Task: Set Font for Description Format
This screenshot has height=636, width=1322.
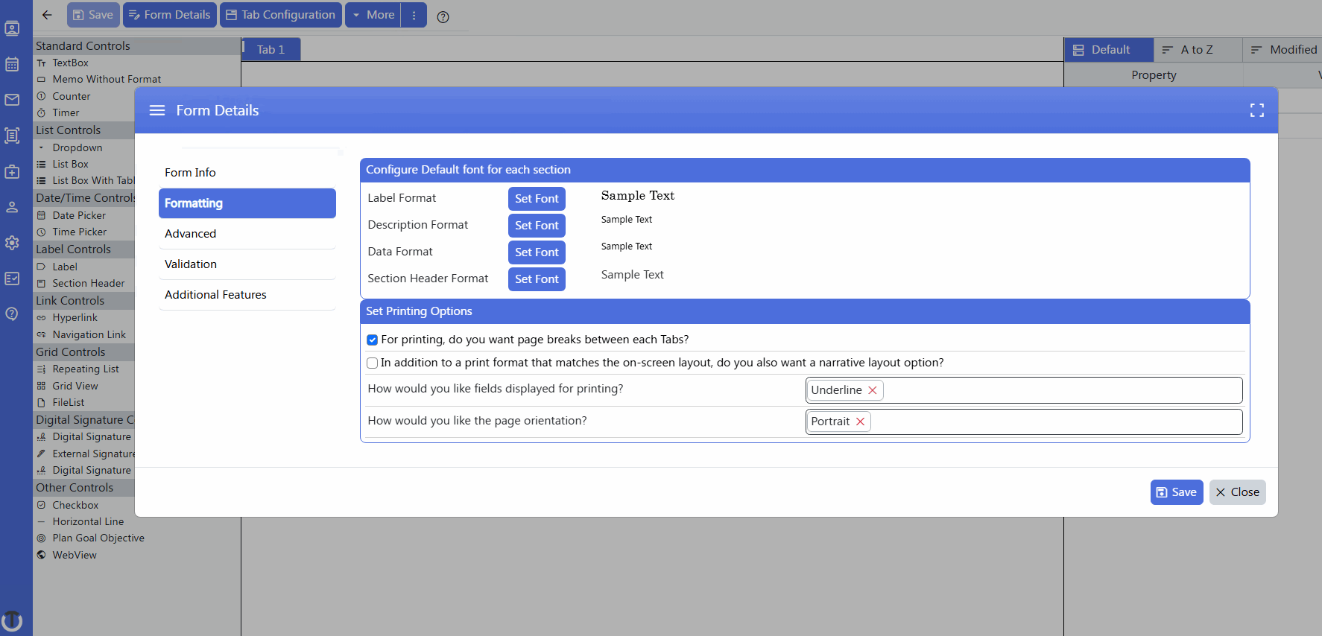Action: [x=537, y=226]
